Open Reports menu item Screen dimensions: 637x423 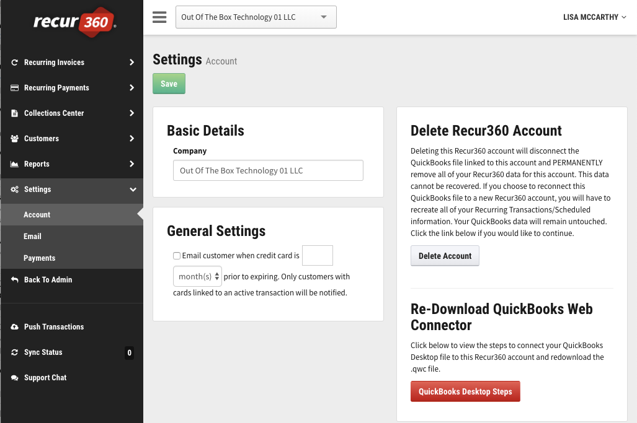pyautogui.click(x=72, y=164)
